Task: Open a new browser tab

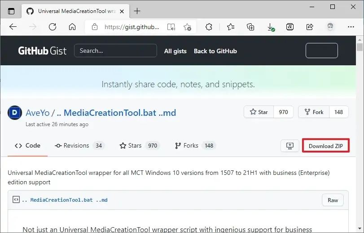Action: (137, 11)
